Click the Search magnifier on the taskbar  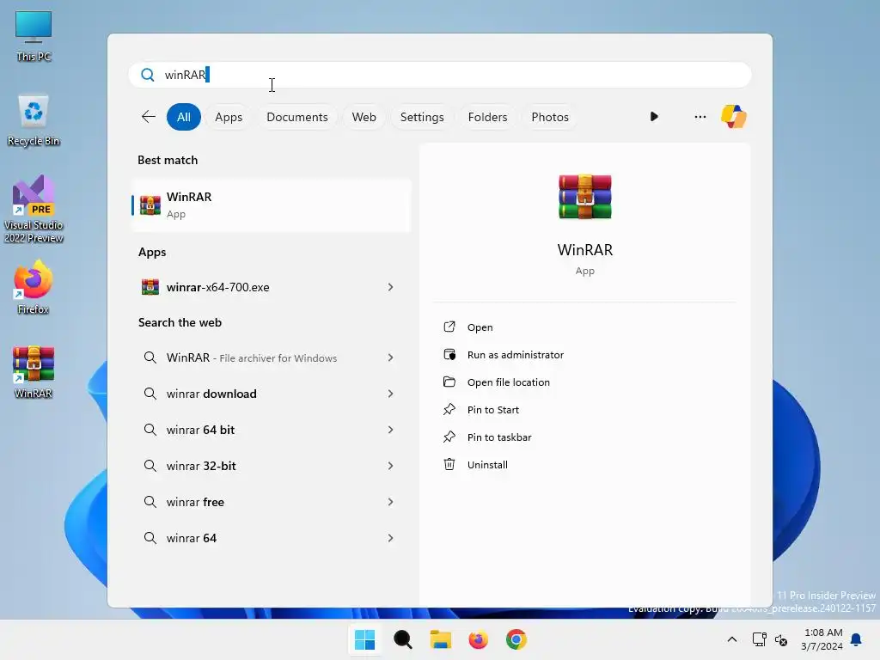coord(402,639)
